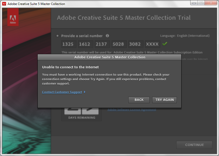The height and width of the screenshot is (156, 219).
Task: Open the Contact Customer Support link
Action: pos(62,92)
